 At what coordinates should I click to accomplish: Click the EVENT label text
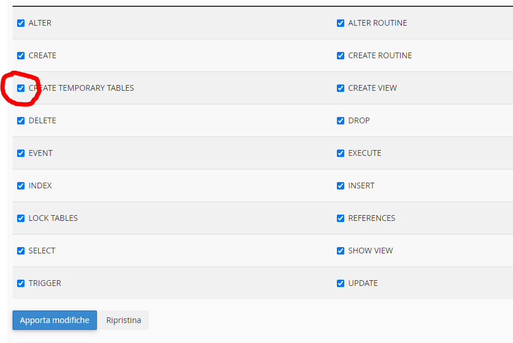[x=40, y=153]
